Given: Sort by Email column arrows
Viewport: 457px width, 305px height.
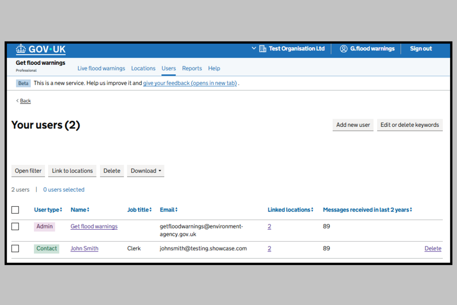Looking at the screenshot, I should (176, 210).
